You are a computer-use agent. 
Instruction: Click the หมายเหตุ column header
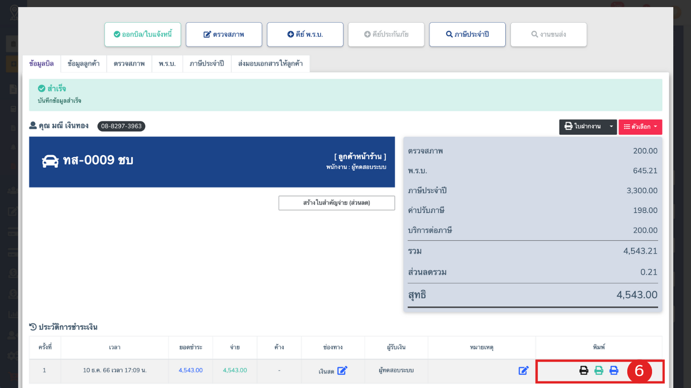(482, 348)
